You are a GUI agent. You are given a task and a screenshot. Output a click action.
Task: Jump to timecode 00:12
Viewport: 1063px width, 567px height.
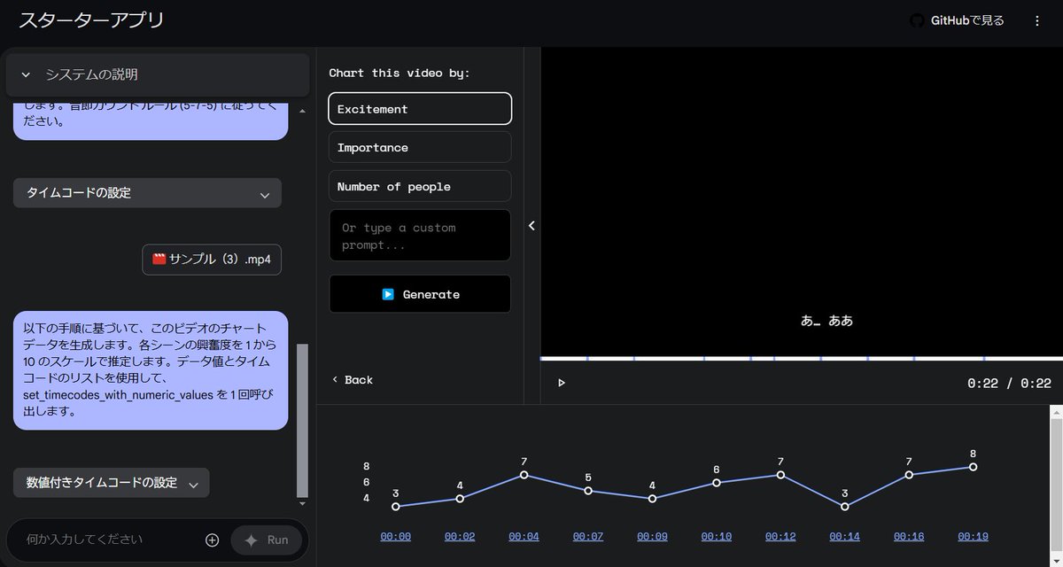tap(780, 536)
